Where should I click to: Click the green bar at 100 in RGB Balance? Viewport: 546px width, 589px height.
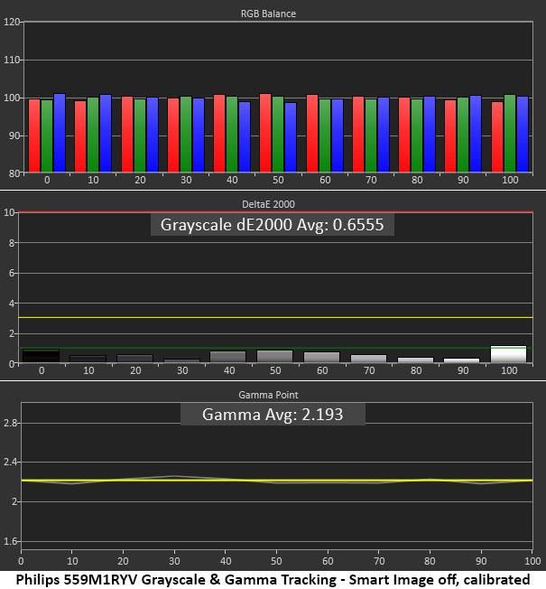pyautogui.click(x=510, y=134)
